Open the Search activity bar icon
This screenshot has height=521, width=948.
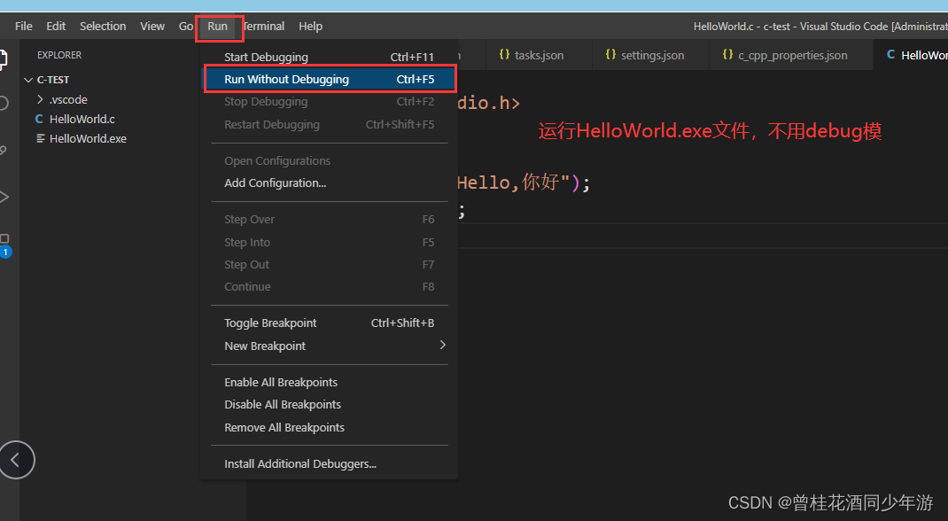coord(3,103)
